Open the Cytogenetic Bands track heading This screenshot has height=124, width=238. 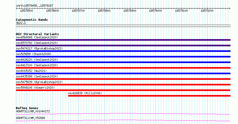point(32,20)
